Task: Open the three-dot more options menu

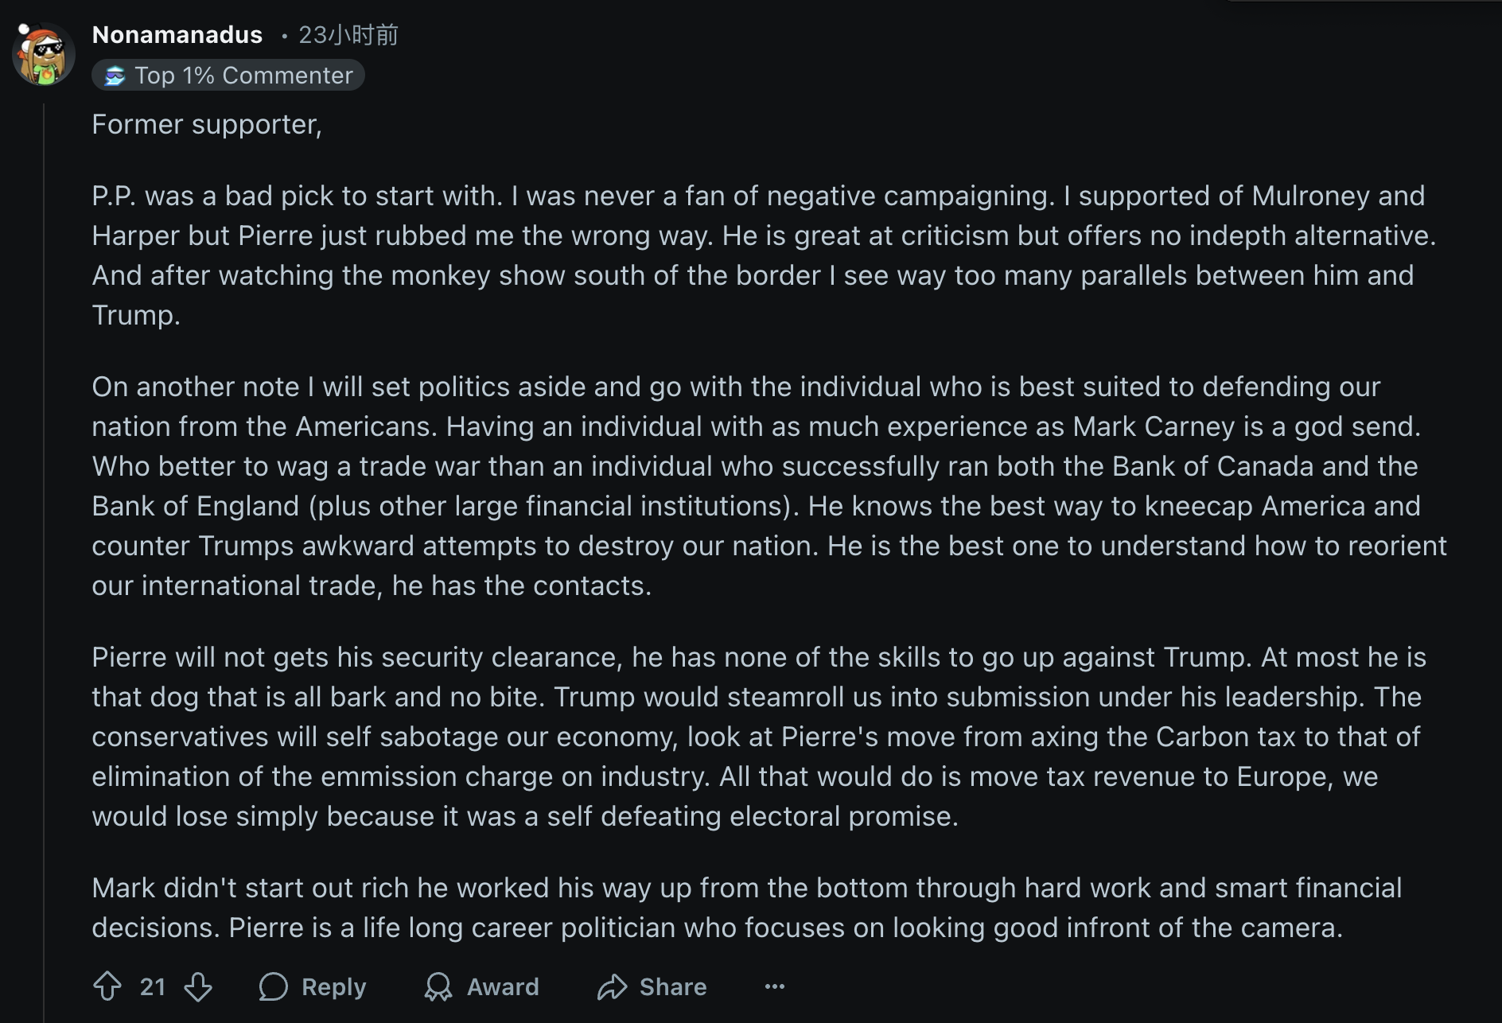Action: coord(775,986)
